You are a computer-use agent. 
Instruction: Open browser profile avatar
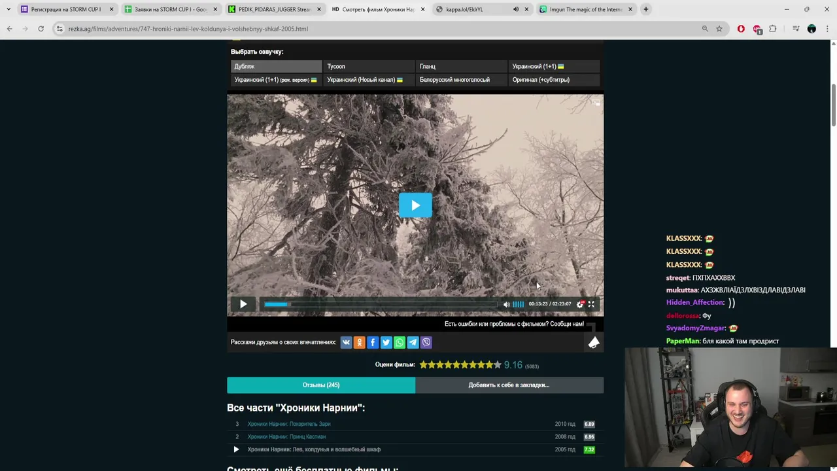811,29
